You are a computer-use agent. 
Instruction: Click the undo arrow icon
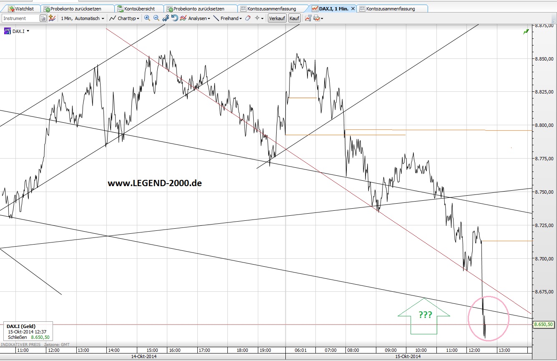[174, 18]
